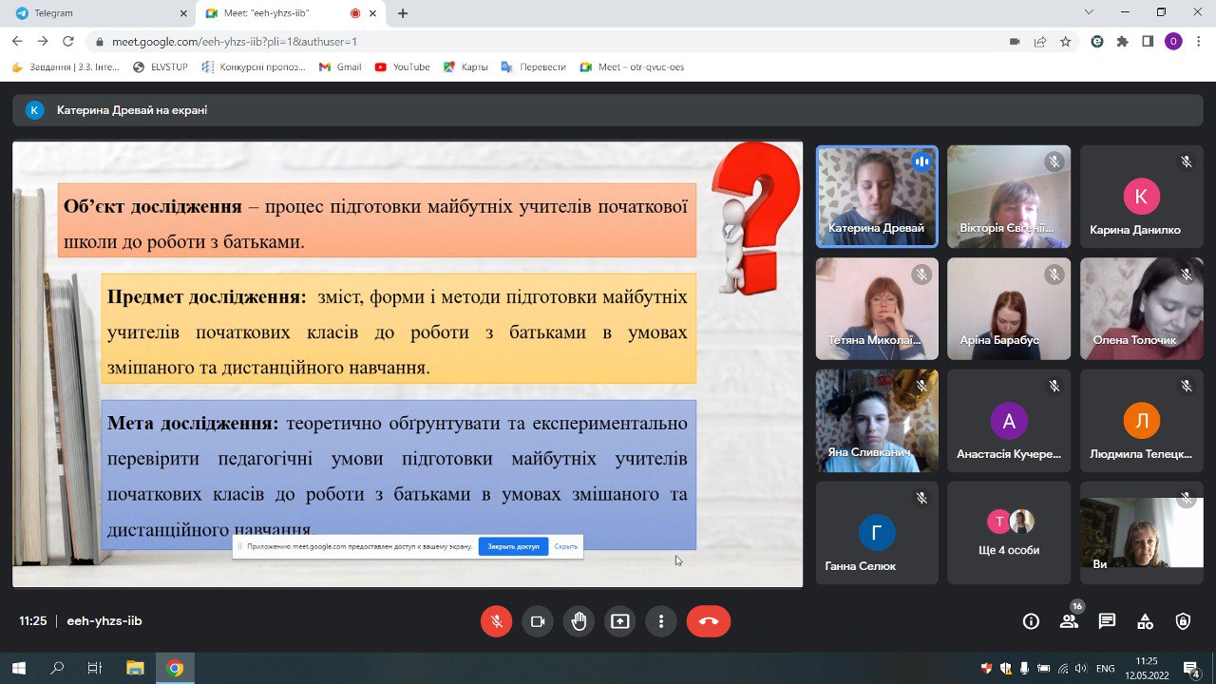Image resolution: width=1216 pixels, height=684 pixels.
Task: Select Катерина Древай video tile
Action: (x=876, y=197)
